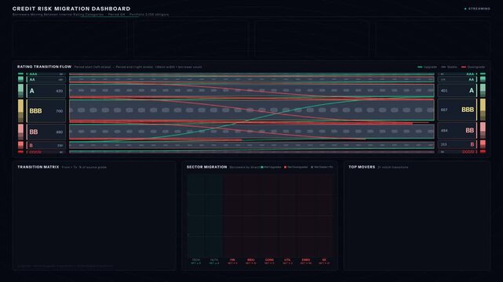This screenshot has width=503, height=282.
Task: Click the yellow BBB swatch at period end
Action: (x=483, y=110)
